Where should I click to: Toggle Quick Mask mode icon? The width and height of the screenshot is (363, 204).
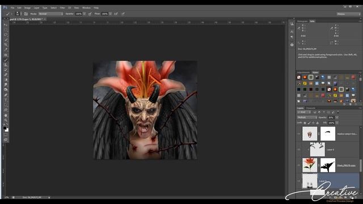tap(6, 135)
